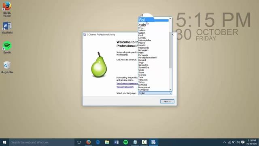Open the Word desktop shortcut
This screenshot has height=146, width=259.
(7, 28)
